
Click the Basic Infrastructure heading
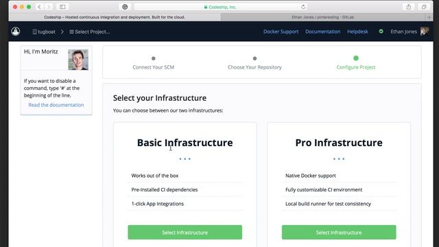point(185,143)
